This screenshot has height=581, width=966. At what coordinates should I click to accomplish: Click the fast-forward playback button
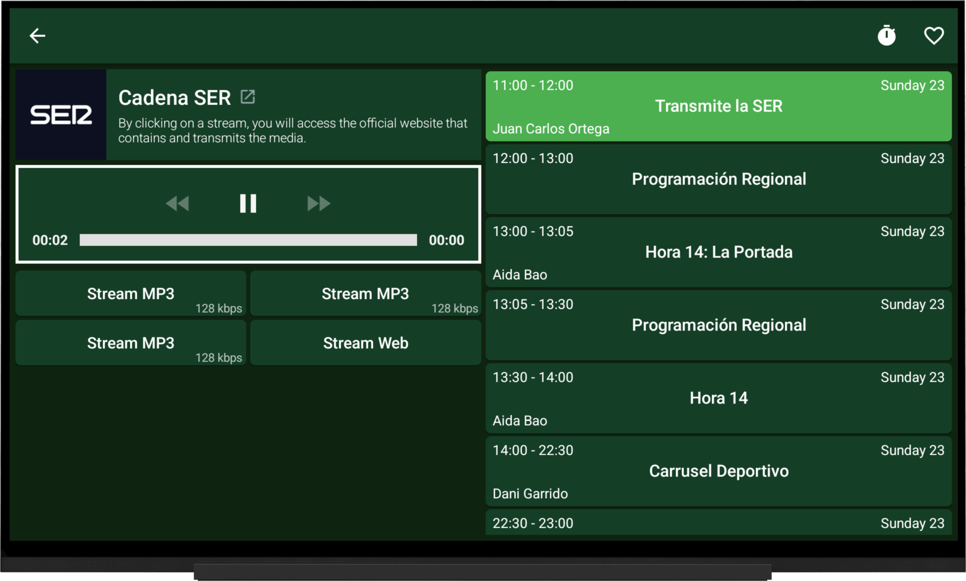[x=319, y=203]
